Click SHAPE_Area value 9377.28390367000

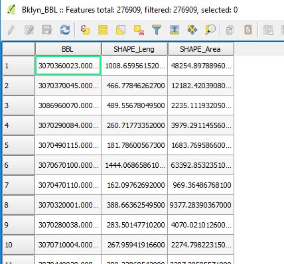200,205
